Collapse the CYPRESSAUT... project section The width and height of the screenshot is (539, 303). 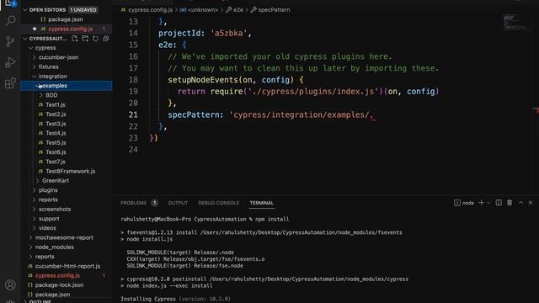coord(24,39)
